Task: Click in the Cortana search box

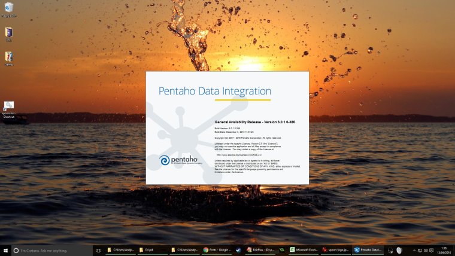Action: (x=51, y=250)
